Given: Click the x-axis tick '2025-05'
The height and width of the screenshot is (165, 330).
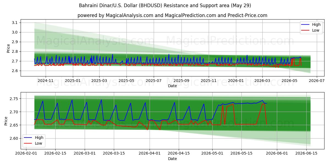Looking at the screenshot, I should 127,81.
